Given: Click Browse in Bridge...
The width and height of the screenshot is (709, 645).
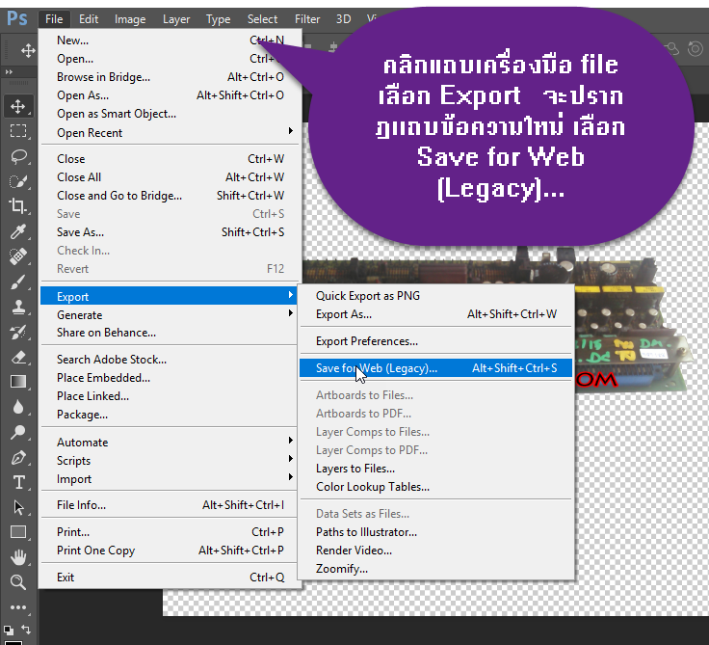Looking at the screenshot, I should 171,77.
